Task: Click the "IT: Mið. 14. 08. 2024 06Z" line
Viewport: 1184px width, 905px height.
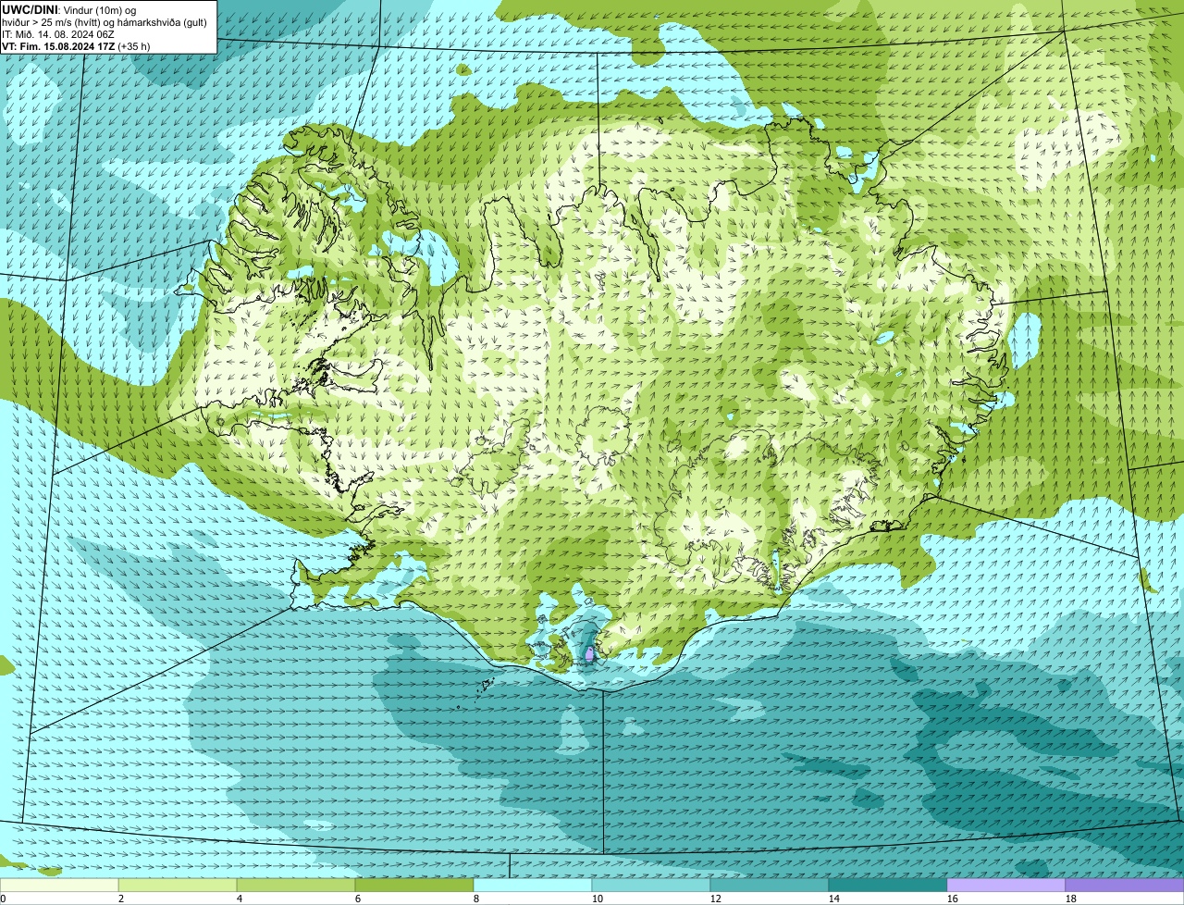Action: tap(59, 33)
